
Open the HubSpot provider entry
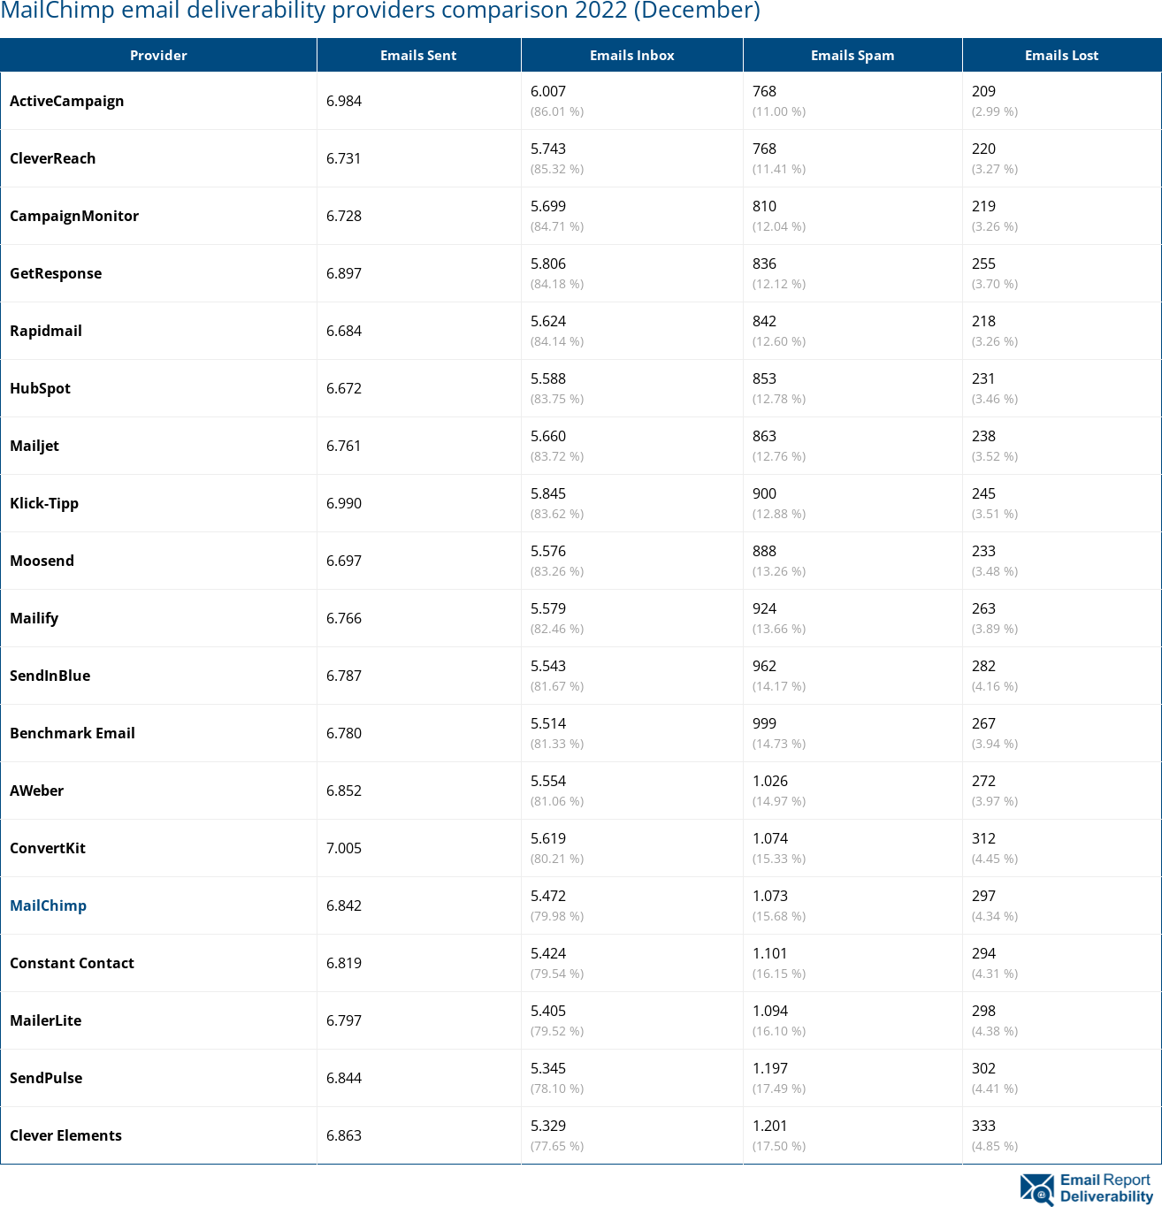[x=40, y=388]
